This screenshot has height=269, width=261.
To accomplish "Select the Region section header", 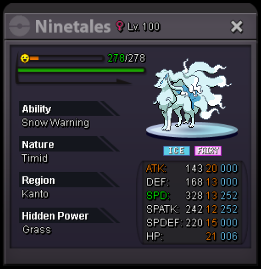I will 69,180.
